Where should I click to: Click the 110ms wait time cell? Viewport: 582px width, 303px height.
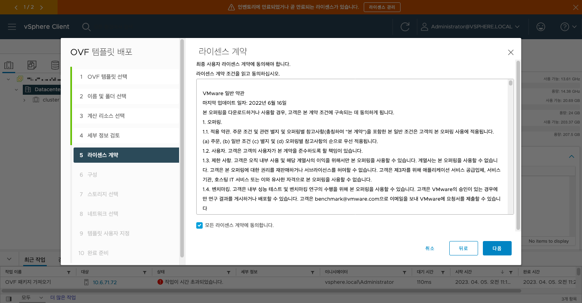click(x=424, y=282)
